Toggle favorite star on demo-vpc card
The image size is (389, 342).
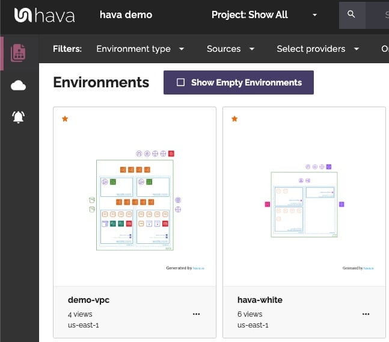coord(65,119)
